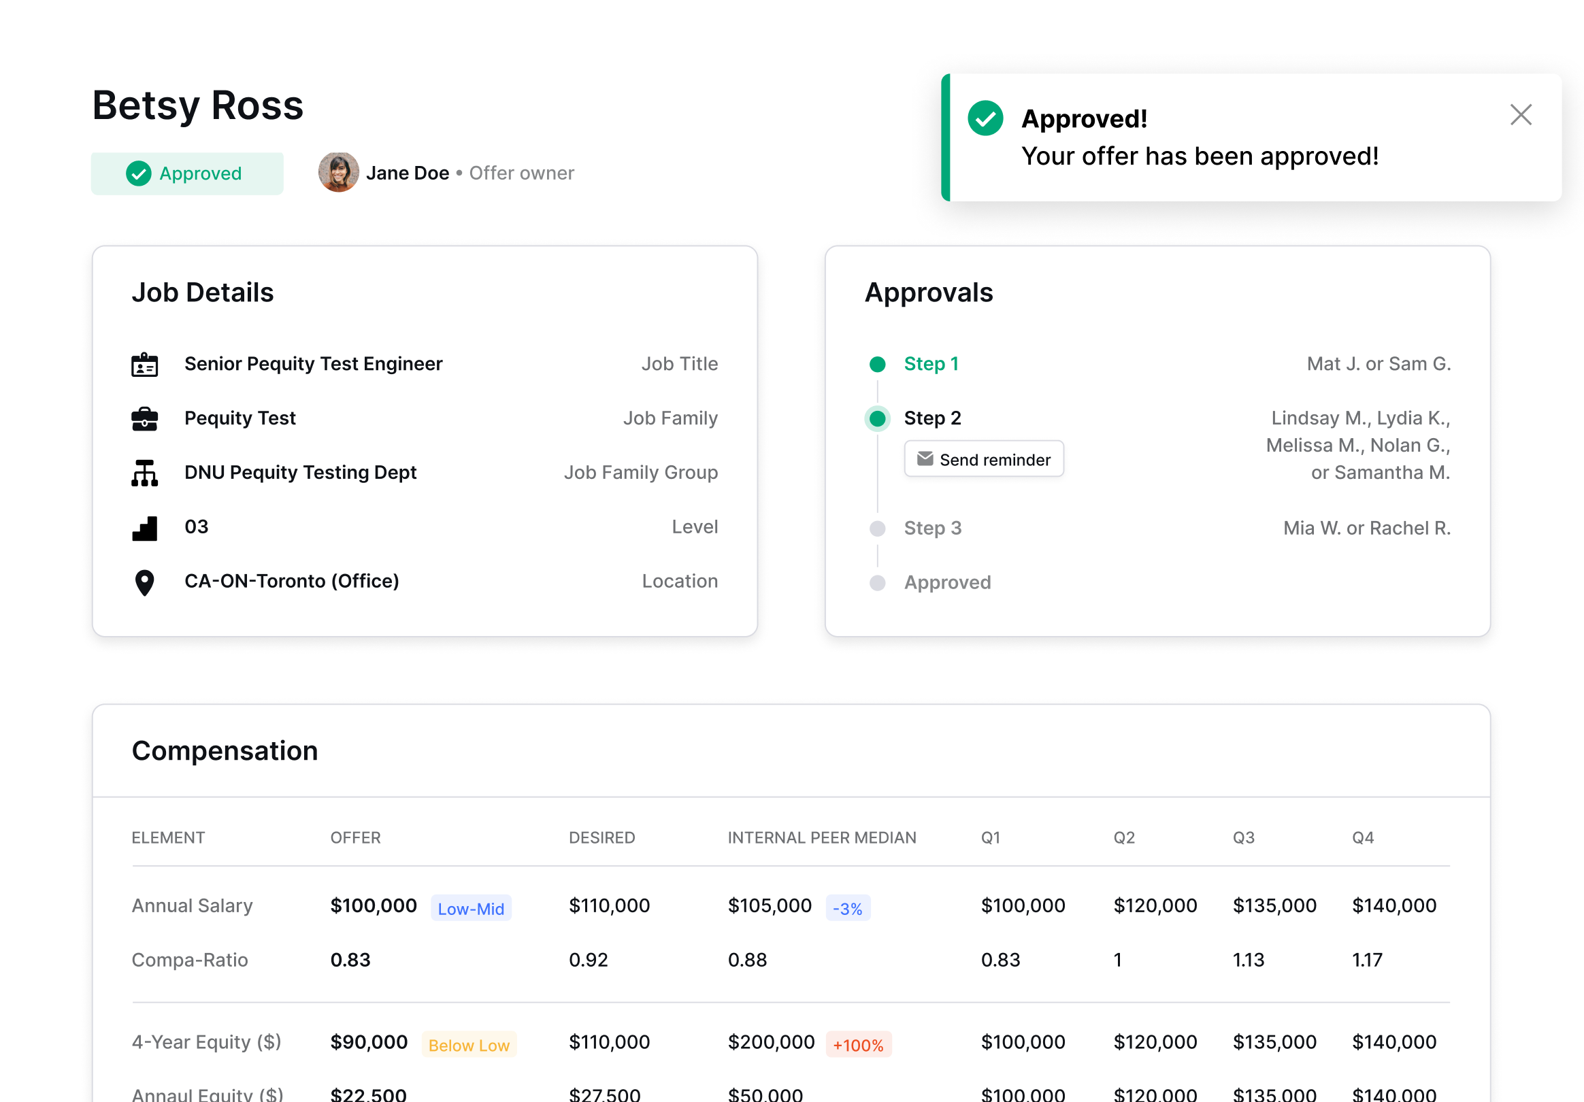Click the green checkmark in Approved toast
Image resolution: width=1584 pixels, height=1102 pixels.
pos(985,118)
